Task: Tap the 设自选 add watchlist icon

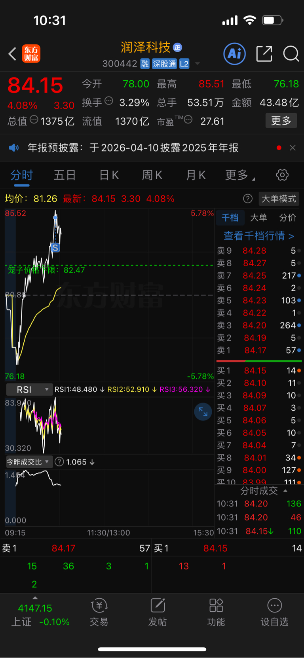Action: click(274, 612)
